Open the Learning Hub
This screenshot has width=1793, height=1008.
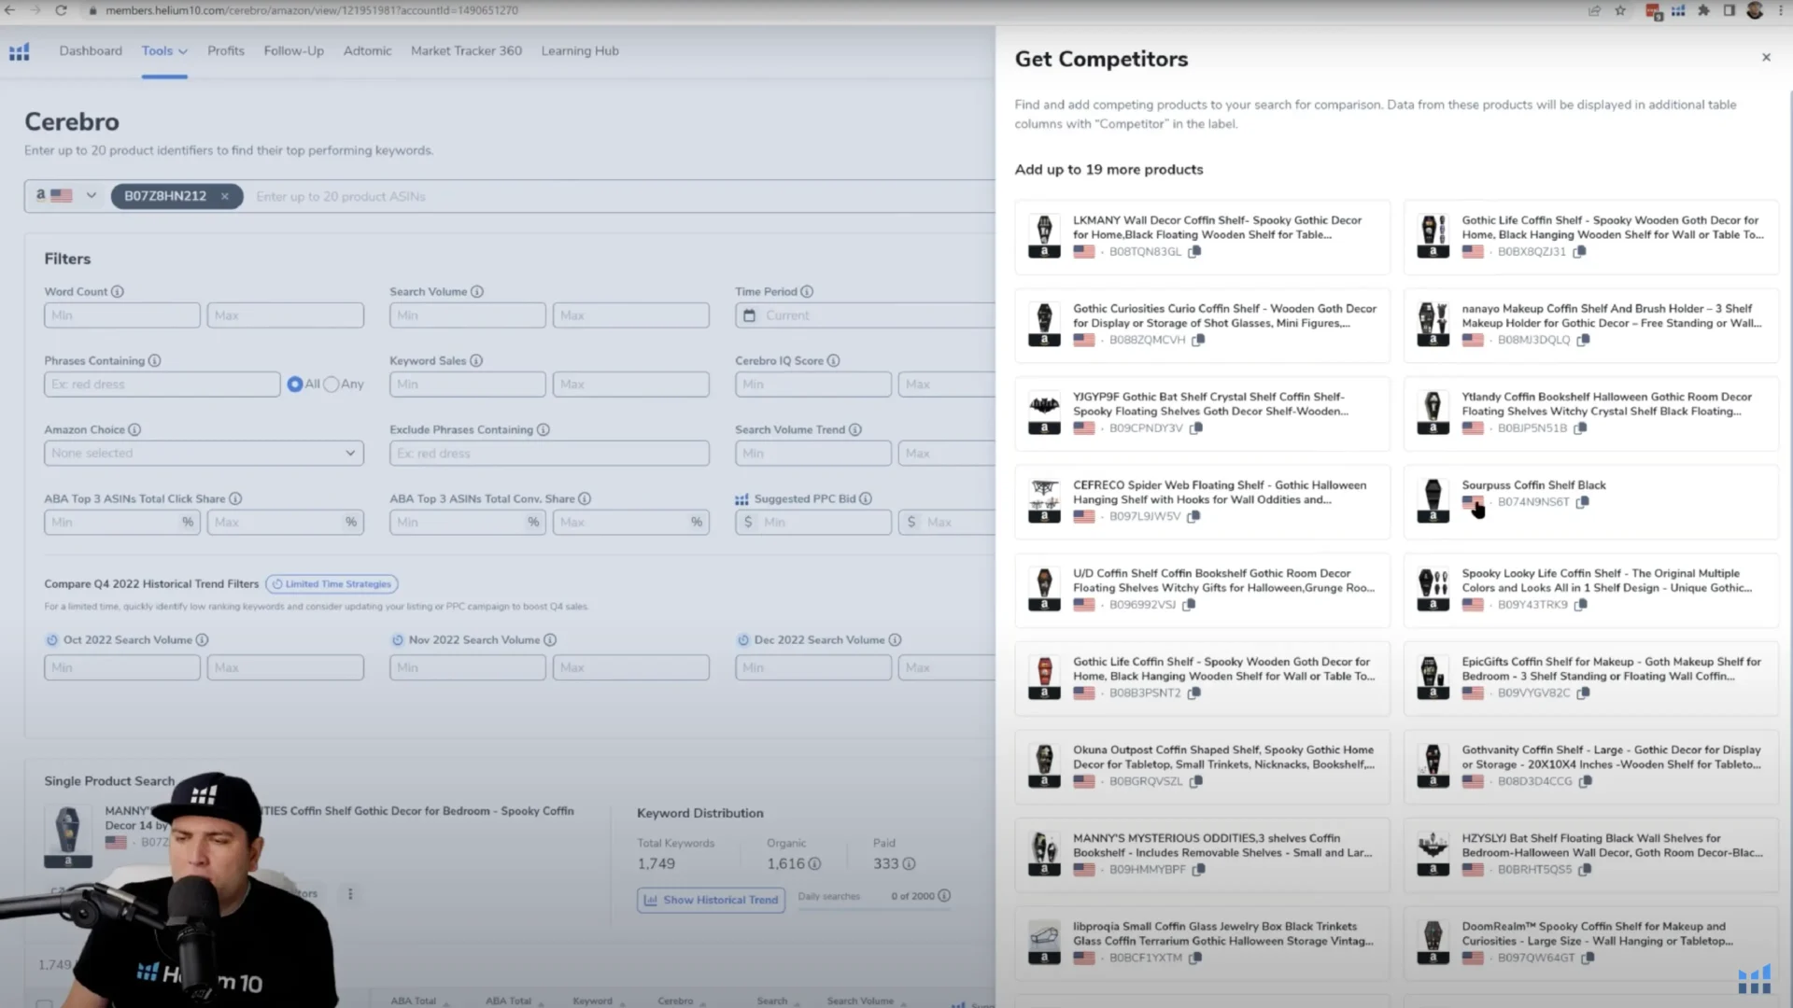(580, 51)
